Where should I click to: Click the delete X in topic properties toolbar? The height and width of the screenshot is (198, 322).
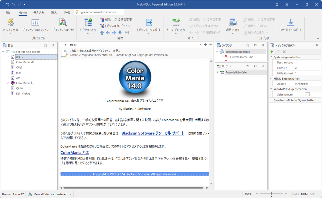click(x=284, y=52)
